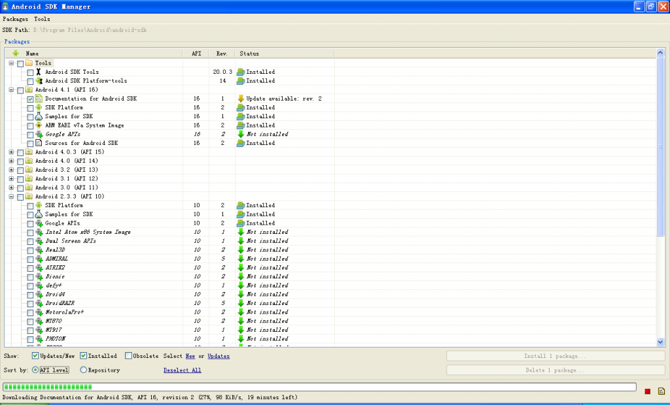Viewport: 670px width, 405px height.
Task: Click the Intel Atom x86 System Image icon
Action: (x=39, y=232)
